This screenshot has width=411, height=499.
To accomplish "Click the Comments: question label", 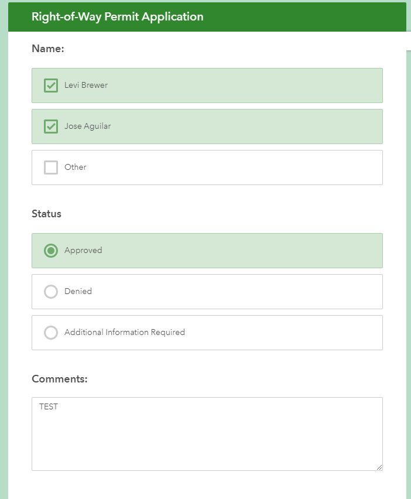I will (60, 379).
